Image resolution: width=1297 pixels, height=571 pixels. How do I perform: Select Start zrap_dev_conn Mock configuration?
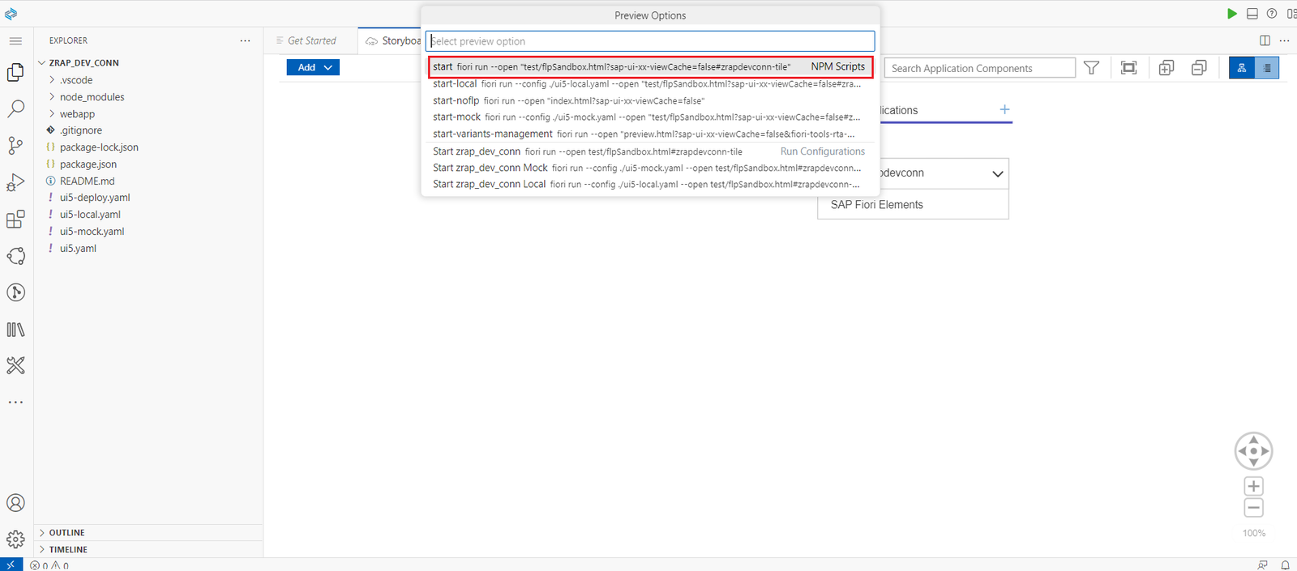click(x=650, y=168)
